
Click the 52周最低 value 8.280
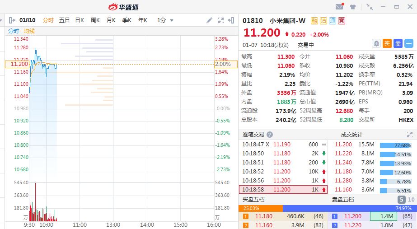pos(346,120)
